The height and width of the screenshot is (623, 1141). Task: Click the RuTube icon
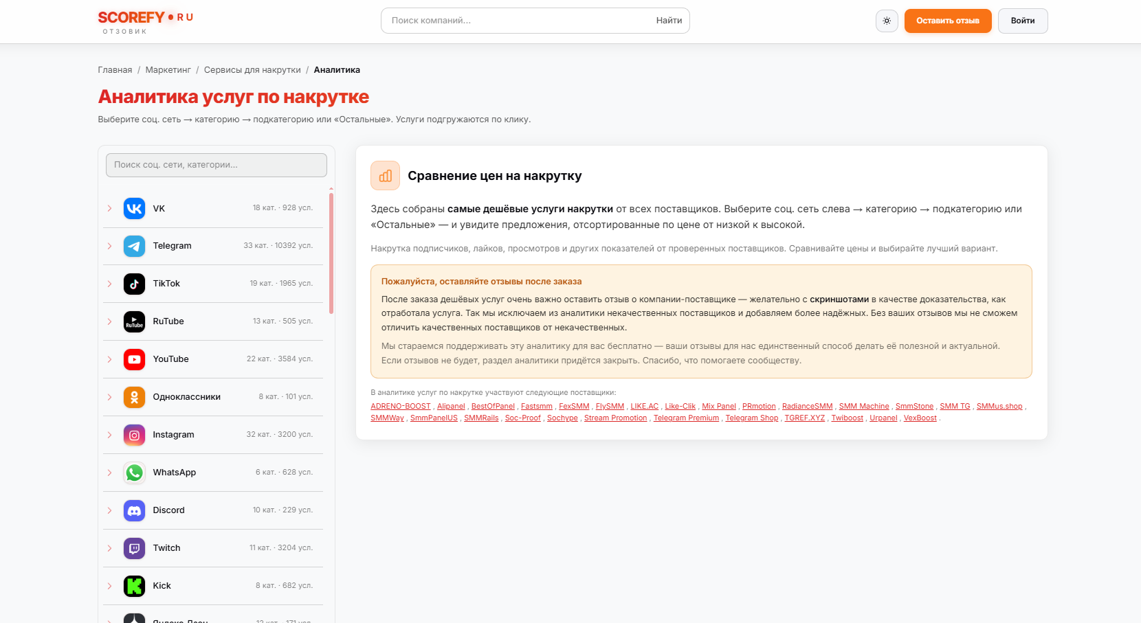click(134, 321)
